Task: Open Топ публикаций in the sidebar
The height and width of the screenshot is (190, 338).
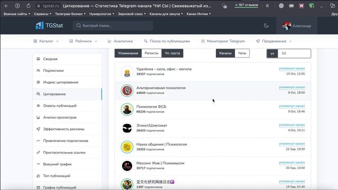Action: tap(67, 176)
